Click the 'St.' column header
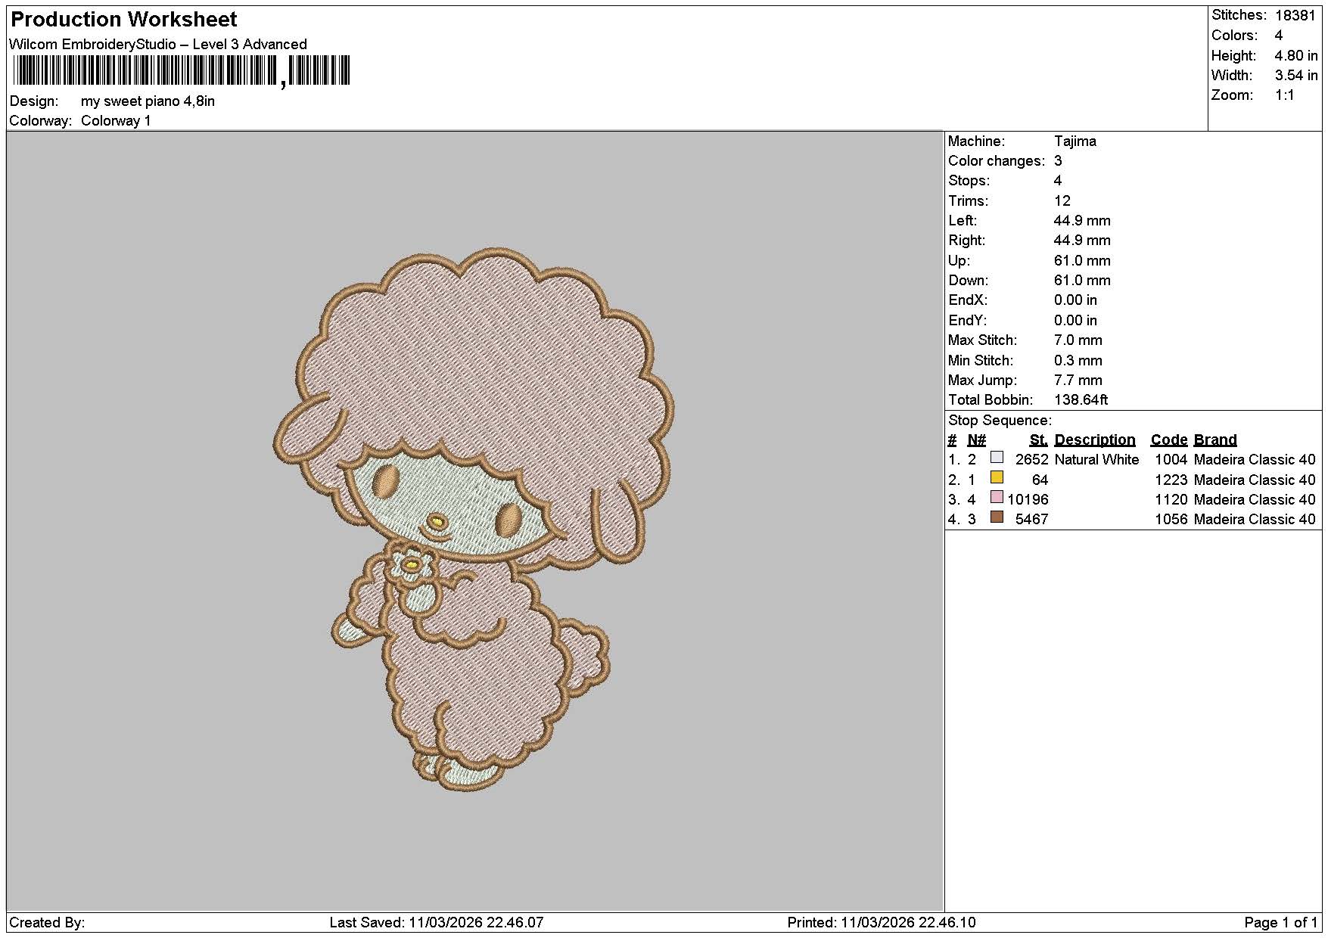 1038,440
